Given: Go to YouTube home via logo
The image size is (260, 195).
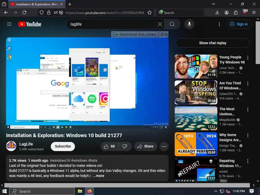Looking at the screenshot, I should [x=30, y=24].
